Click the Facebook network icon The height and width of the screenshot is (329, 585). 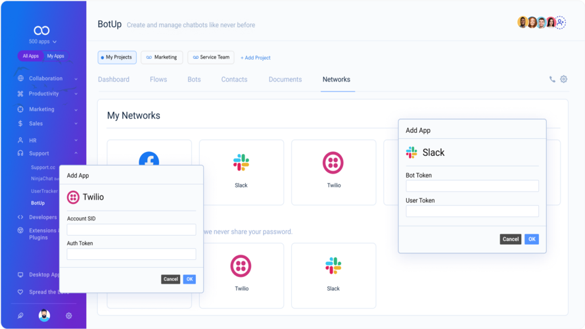(x=149, y=159)
